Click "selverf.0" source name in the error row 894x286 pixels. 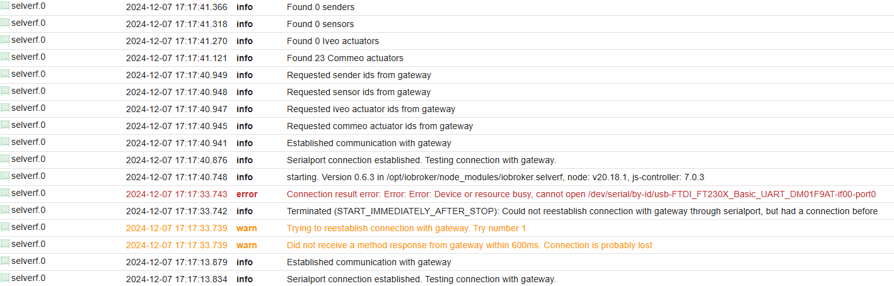28,193
